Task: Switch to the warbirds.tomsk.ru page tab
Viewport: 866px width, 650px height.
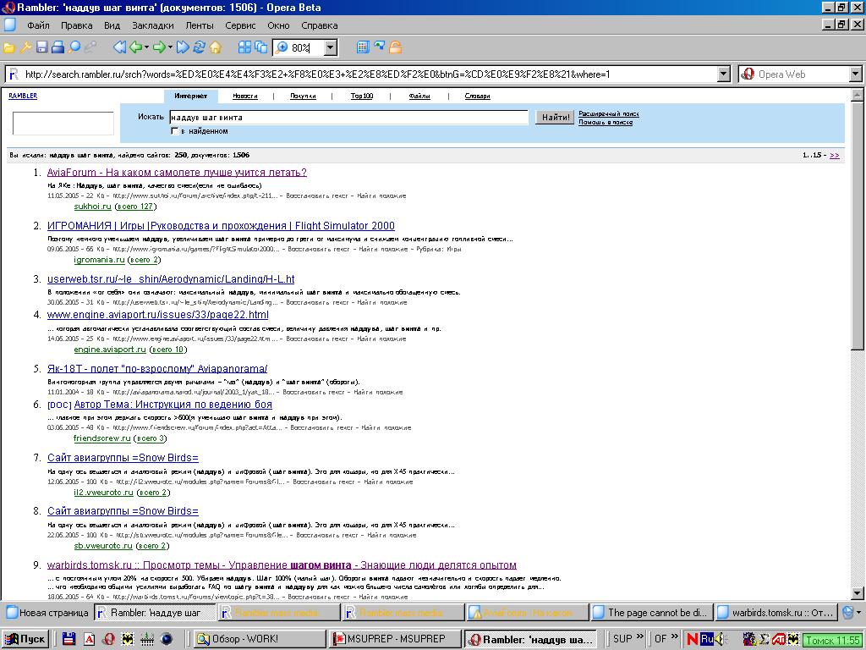Action: 776,613
